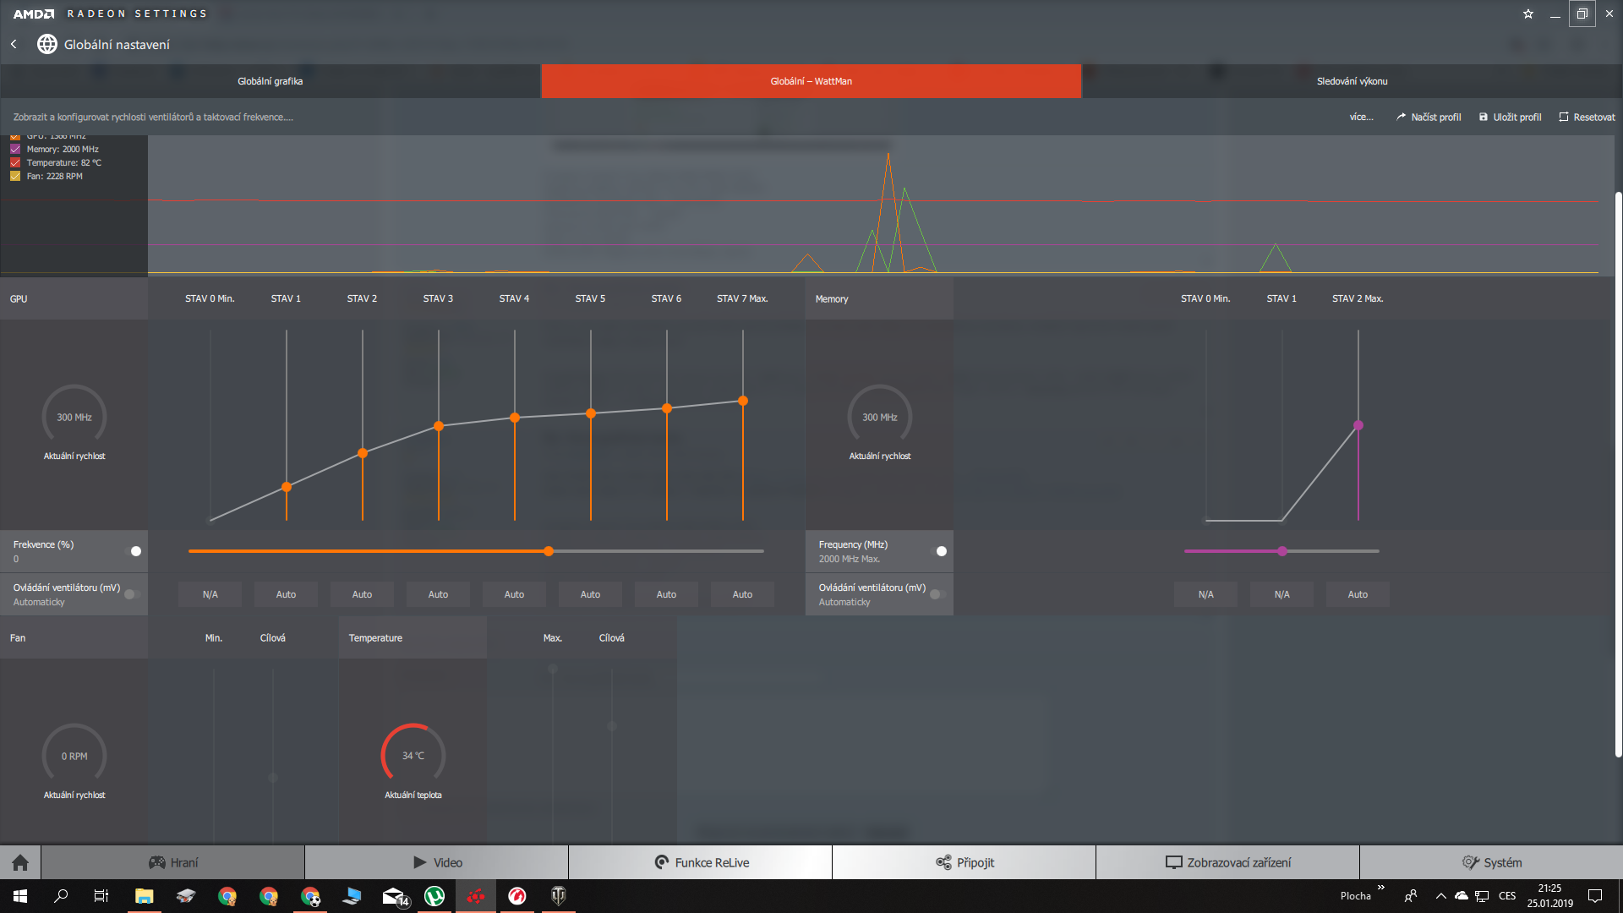Click the GPU frequency slider handle
1623x913 pixels.
549,551
